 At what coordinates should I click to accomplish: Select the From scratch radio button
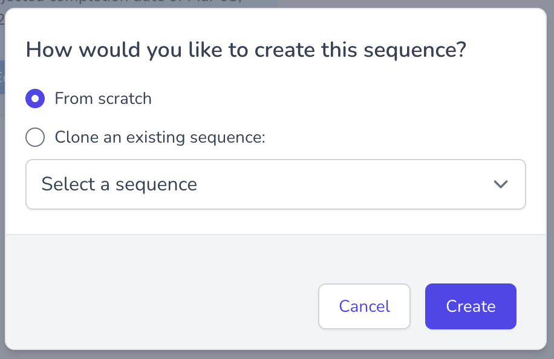[x=35, y=99]
